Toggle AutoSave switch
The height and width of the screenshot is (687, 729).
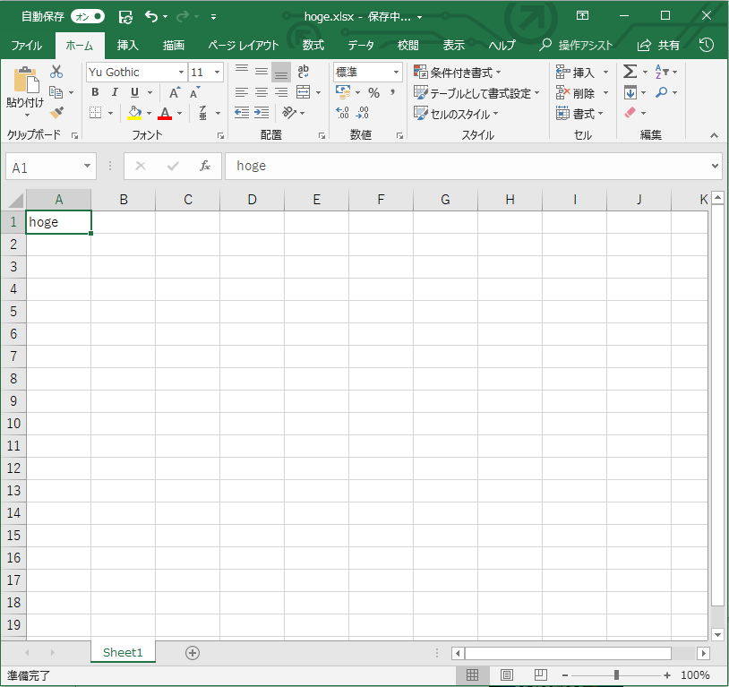point(88,17)
